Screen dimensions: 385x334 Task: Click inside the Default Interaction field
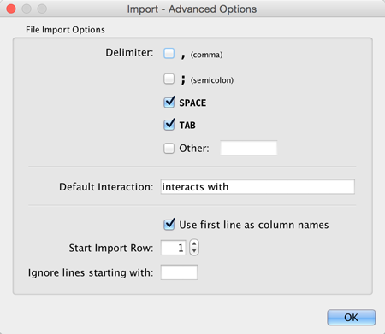coord(258,186)
